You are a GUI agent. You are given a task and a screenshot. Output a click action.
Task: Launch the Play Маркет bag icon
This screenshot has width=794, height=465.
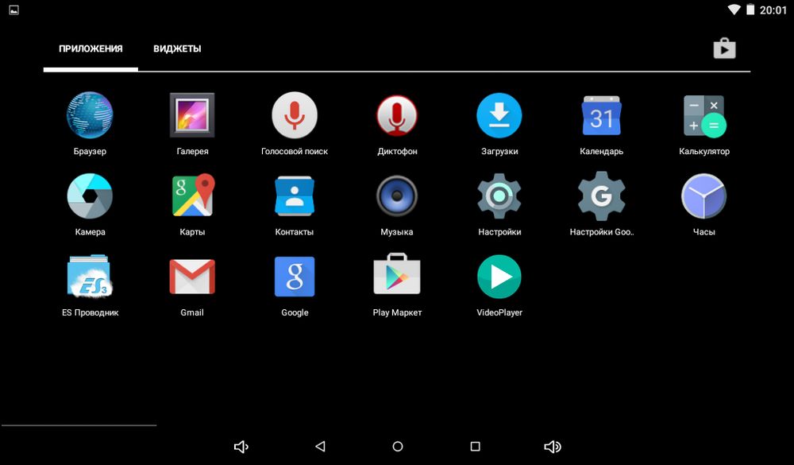coord(397,273)
